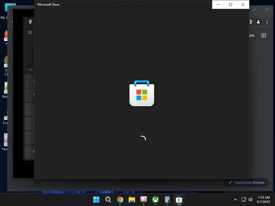Close the Chrome window
This screenshot has width=275, height=206.
coord(267,9)
